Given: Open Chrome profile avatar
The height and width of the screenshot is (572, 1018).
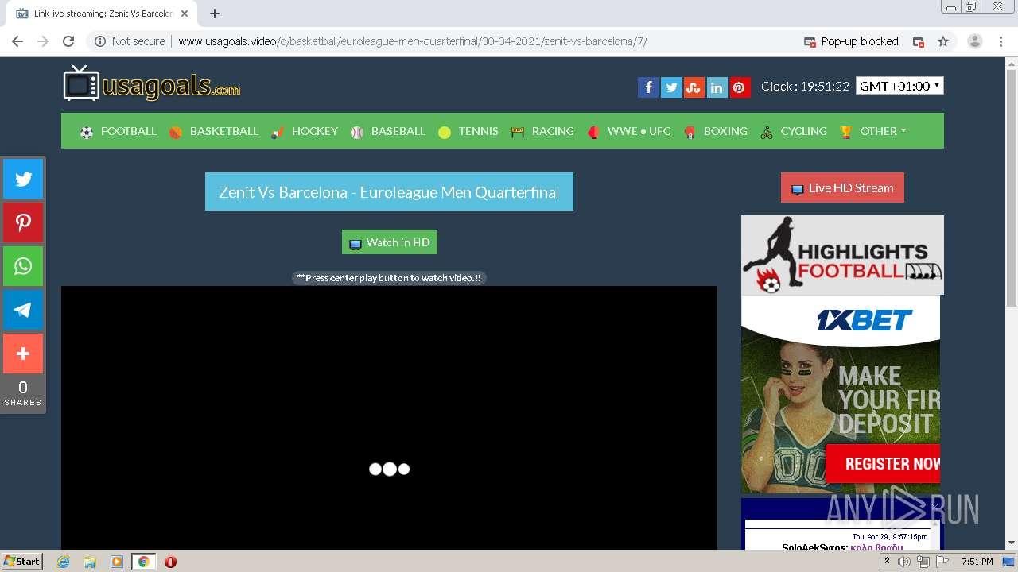Looking at the screenshot, I should pyautogui.click(x=975, y=41).
